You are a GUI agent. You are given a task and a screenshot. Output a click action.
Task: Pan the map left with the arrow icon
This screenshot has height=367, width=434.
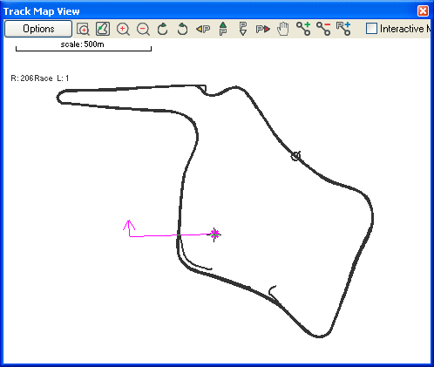click(x=203, y=29)
